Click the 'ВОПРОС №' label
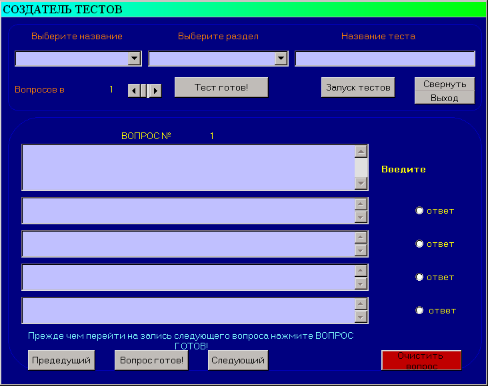The image size is (488, 386). point(146,136)
